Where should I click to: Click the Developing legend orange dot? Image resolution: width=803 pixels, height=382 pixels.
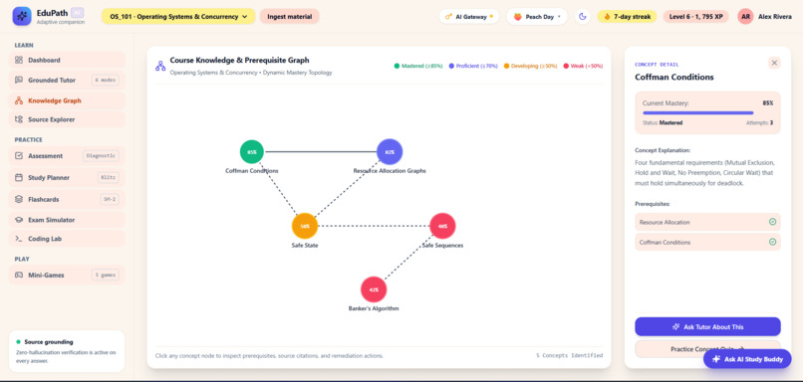506,66
